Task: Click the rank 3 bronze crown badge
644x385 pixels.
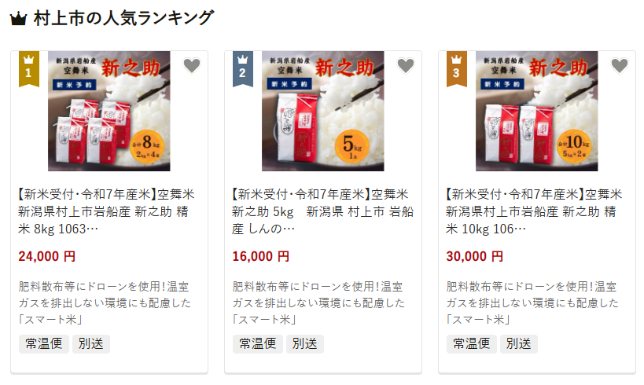Action: click(457, 68)
